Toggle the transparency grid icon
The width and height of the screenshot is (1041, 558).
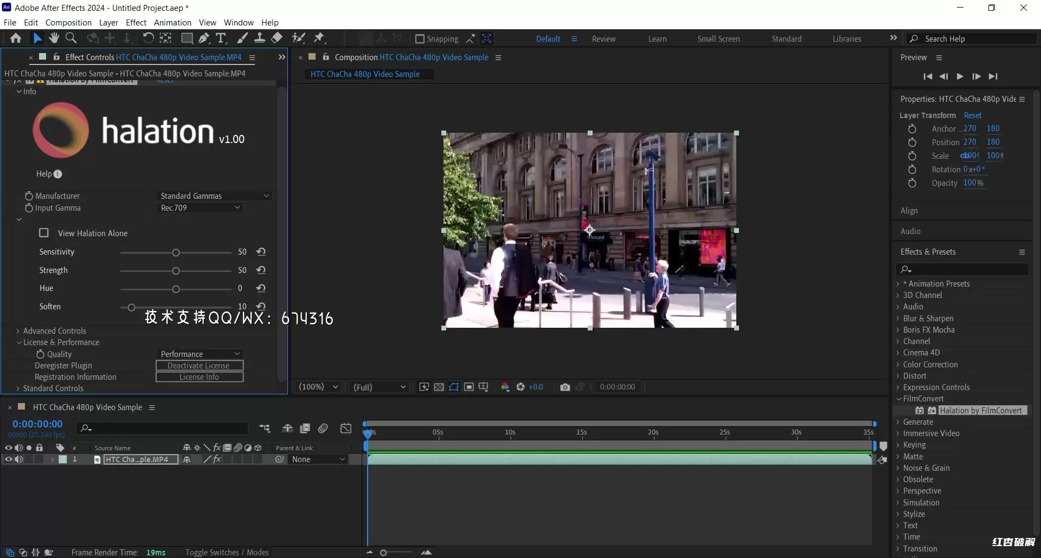pyautogui.click(x=439, y=387)
